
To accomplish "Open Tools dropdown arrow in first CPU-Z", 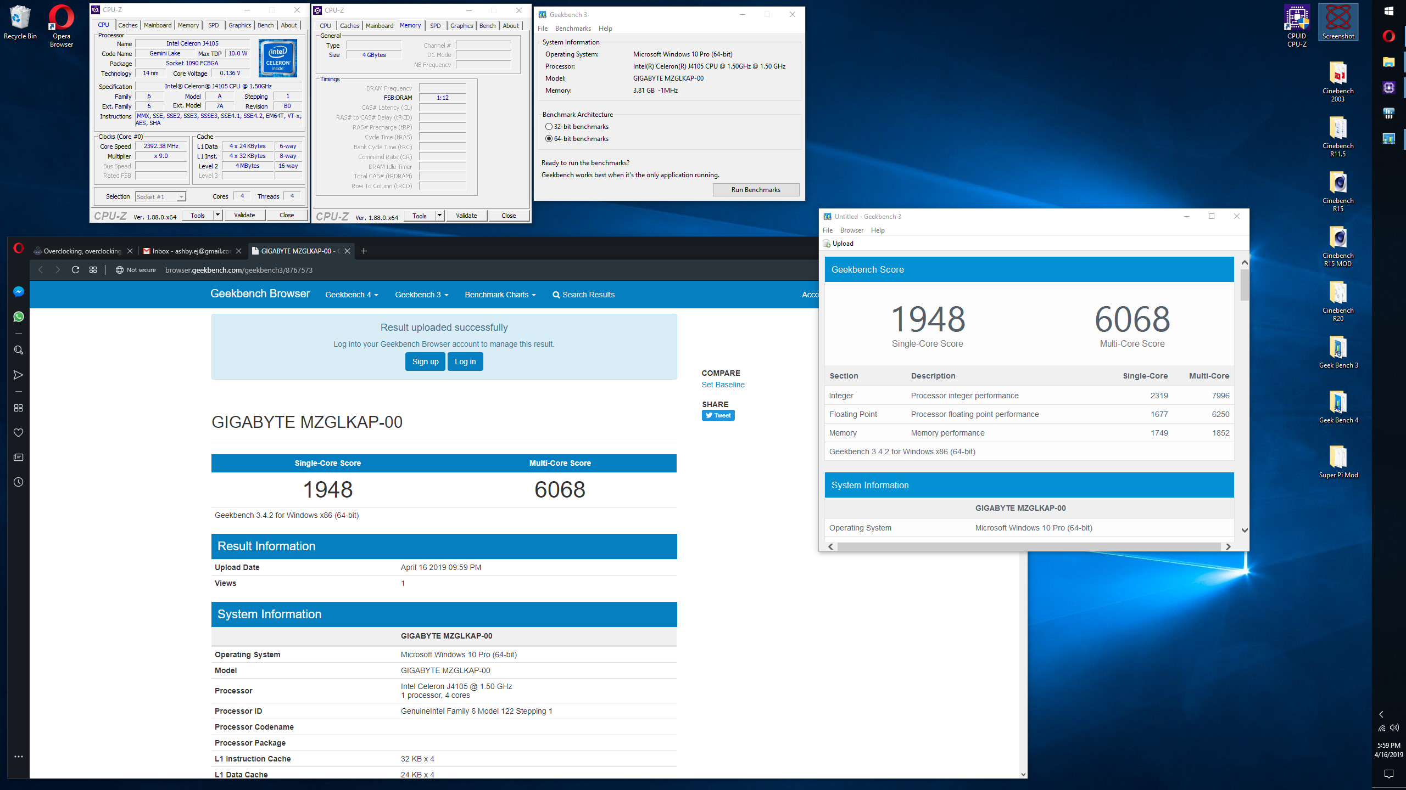I will click(x=217, y=215).
